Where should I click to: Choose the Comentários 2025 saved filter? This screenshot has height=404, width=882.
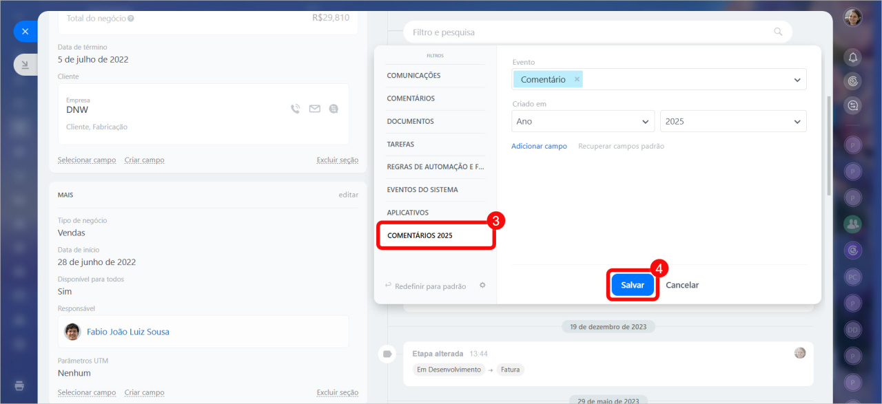coord(420,235)
